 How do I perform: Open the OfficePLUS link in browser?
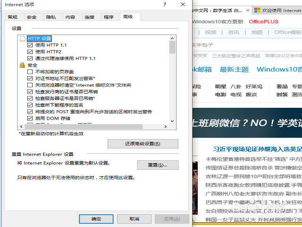263,22
